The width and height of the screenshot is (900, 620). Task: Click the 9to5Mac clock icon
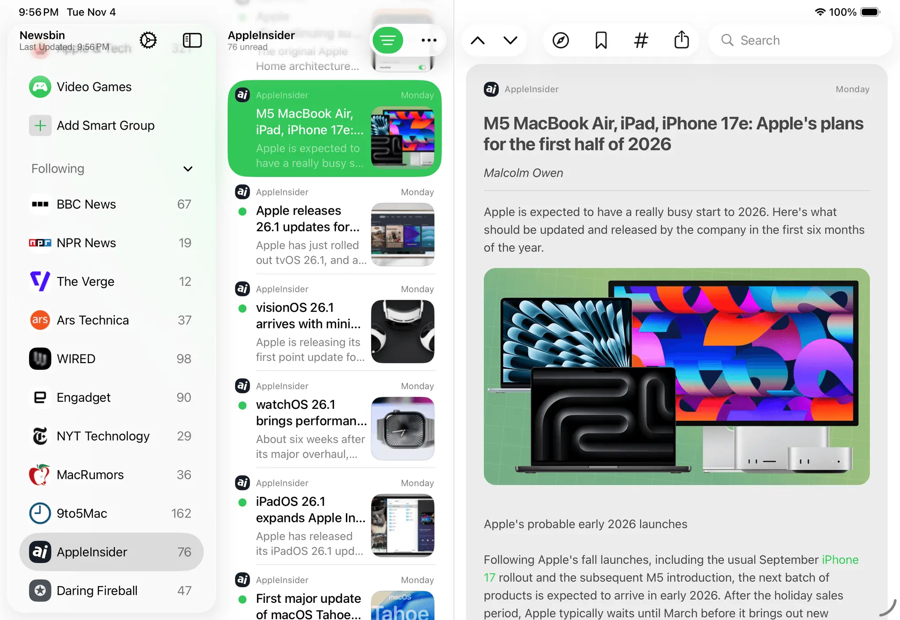click(x=40, y=513)
